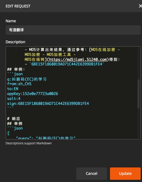Screen dimensions: 142x182
Task: Click the to:EN line
Action: [13, 89]
